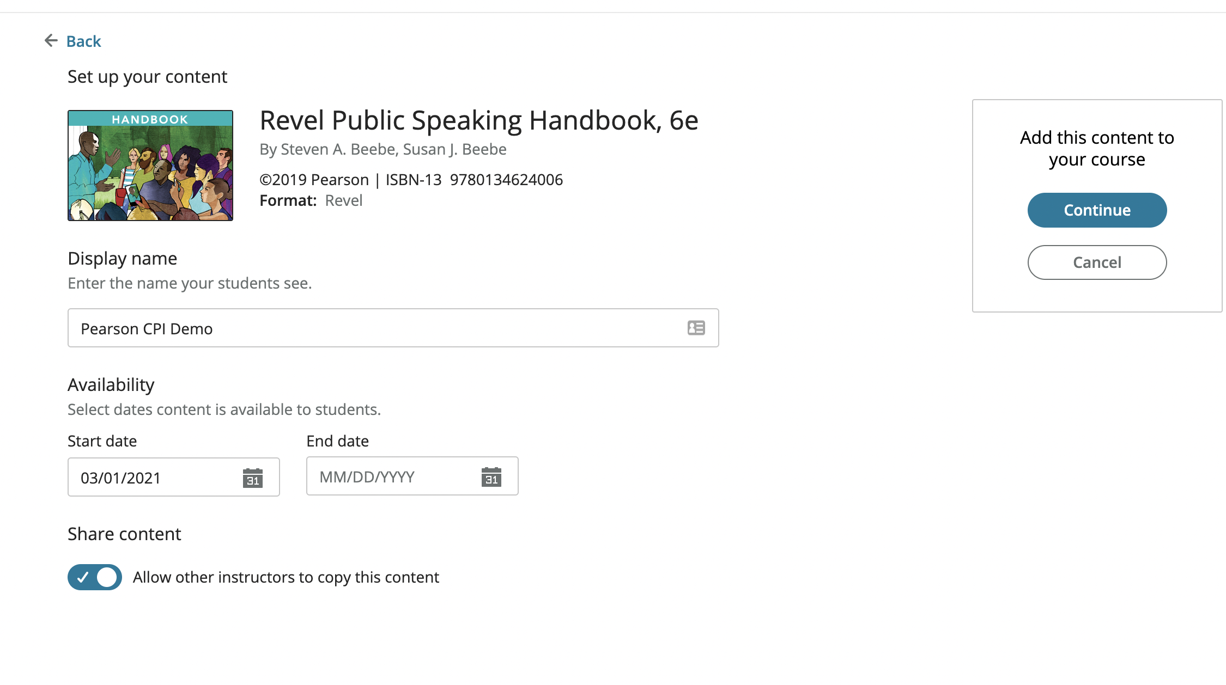Click the Allow other instructors label
The width and height of the screenshot is (1226, 685).
click(x=286, y=577)
